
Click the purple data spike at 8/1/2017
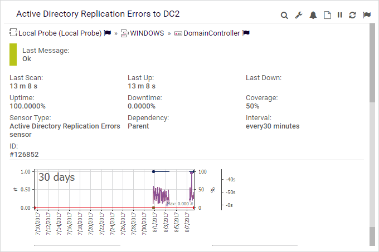[160, 195]
